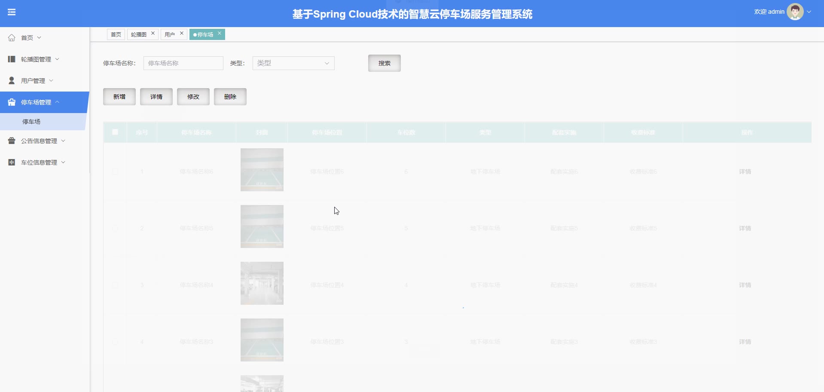Click the home icon beside 首页
This screenshot has height=392, width=824.
[12, 38]
